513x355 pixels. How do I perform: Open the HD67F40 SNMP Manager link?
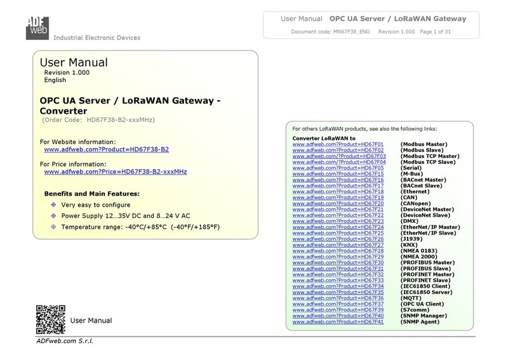pyautogui.click(x=338, y=316)
